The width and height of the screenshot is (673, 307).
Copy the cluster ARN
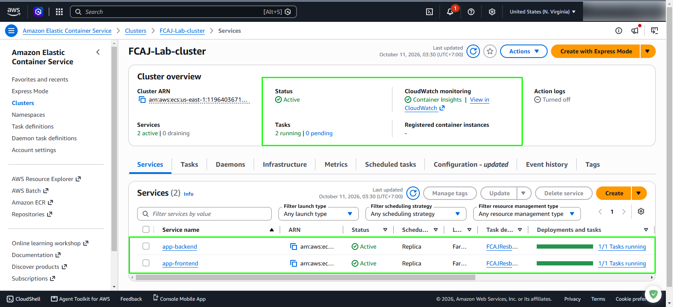(x=142, y=100)
